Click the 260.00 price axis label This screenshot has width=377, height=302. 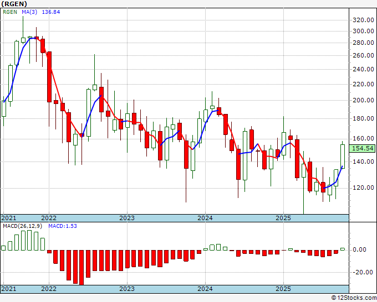tap(363, 56)
